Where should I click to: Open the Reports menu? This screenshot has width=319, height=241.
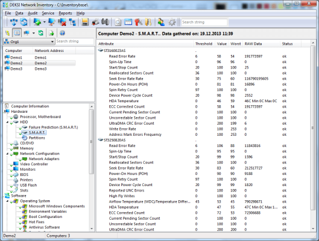(x=66, y=13)
